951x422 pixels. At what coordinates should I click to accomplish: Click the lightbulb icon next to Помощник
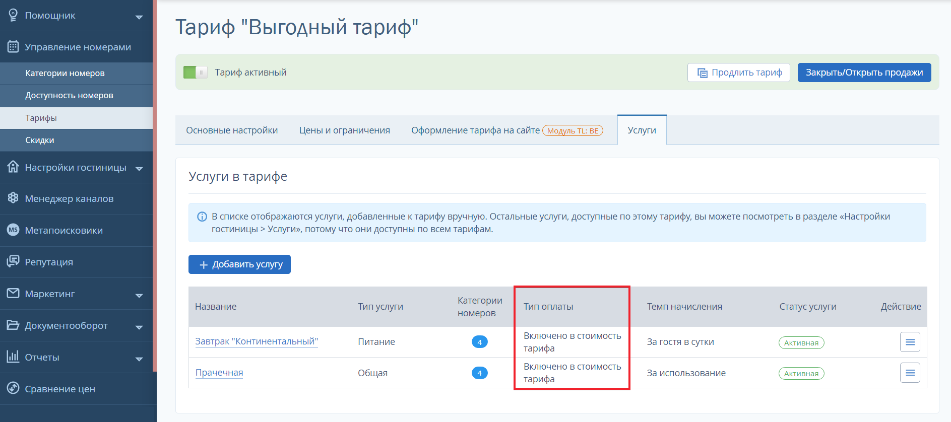coord(13,15)
